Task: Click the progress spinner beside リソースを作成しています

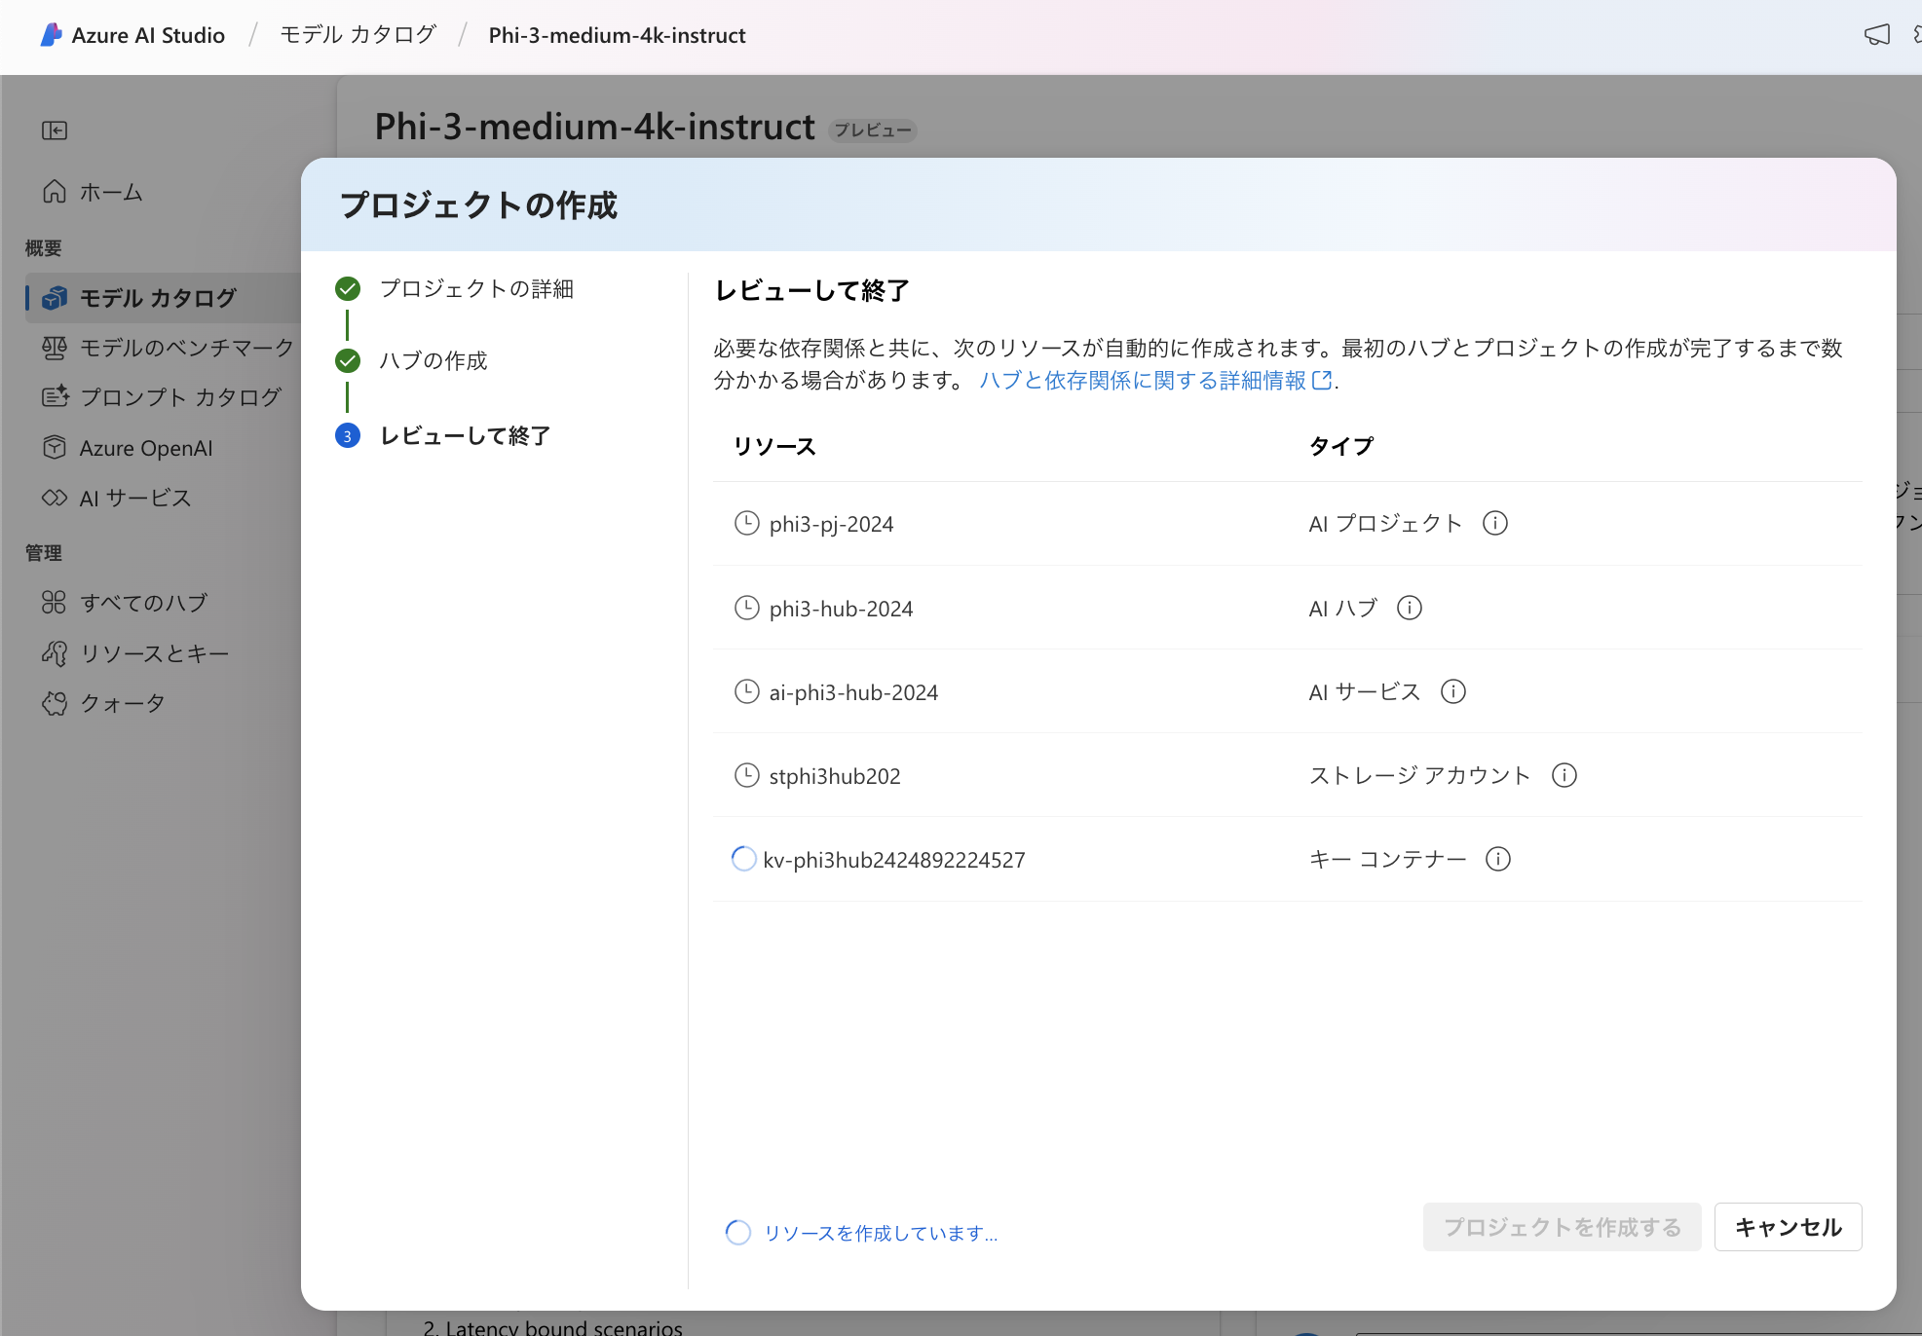Action: point(738,1233)
